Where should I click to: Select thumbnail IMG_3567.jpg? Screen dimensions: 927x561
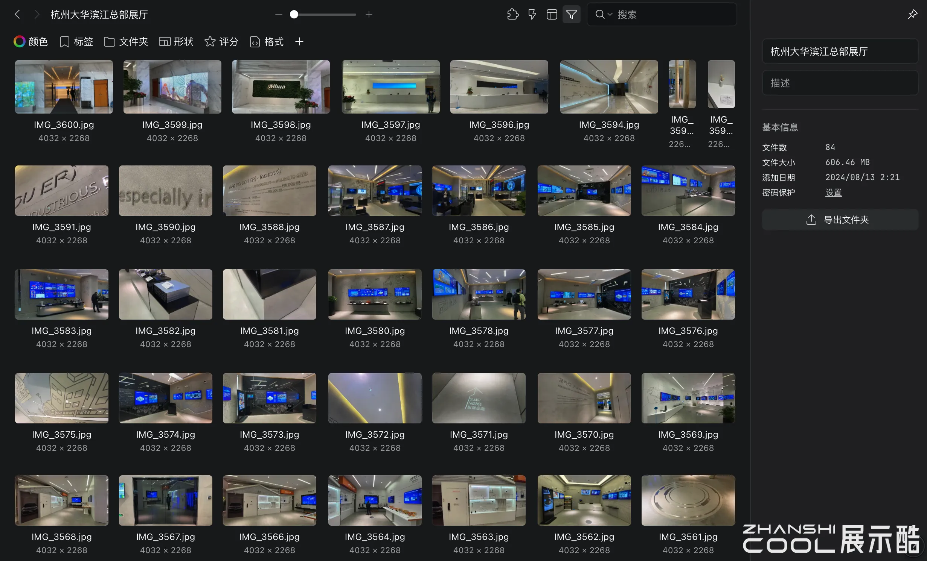coord(166,500)
